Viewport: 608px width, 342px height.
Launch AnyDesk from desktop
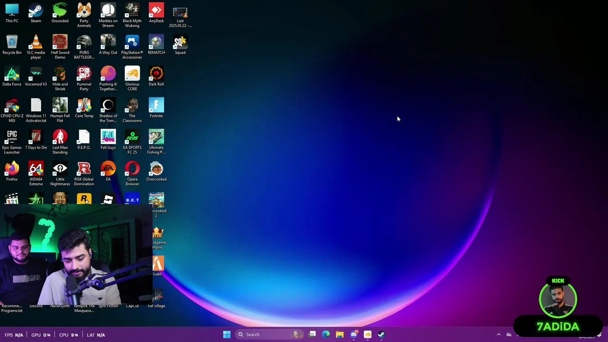[x=156, y=13]
